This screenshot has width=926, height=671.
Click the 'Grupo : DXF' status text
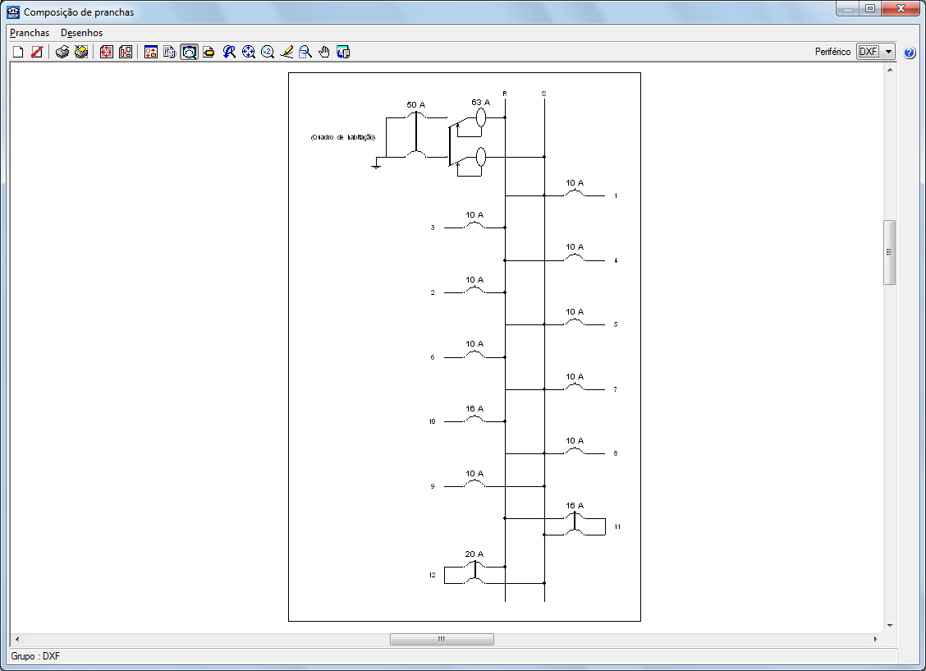[x=35, y=656]
